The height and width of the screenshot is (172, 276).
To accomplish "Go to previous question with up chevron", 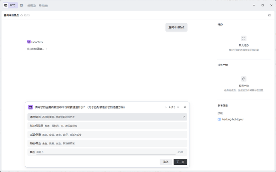I will 166,107.
